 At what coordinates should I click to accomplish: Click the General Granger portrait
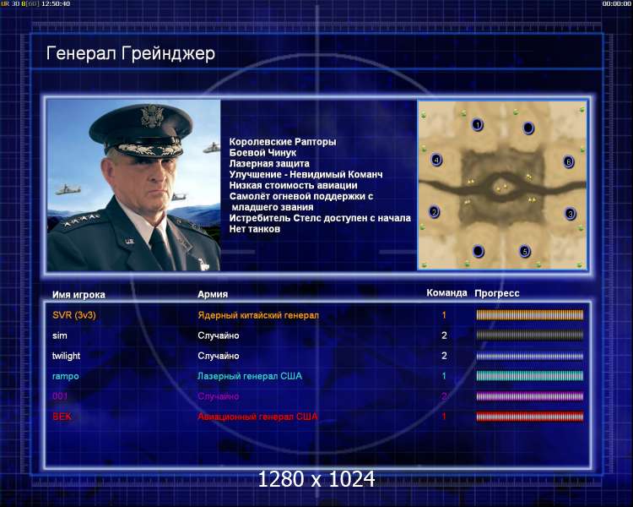133,185
